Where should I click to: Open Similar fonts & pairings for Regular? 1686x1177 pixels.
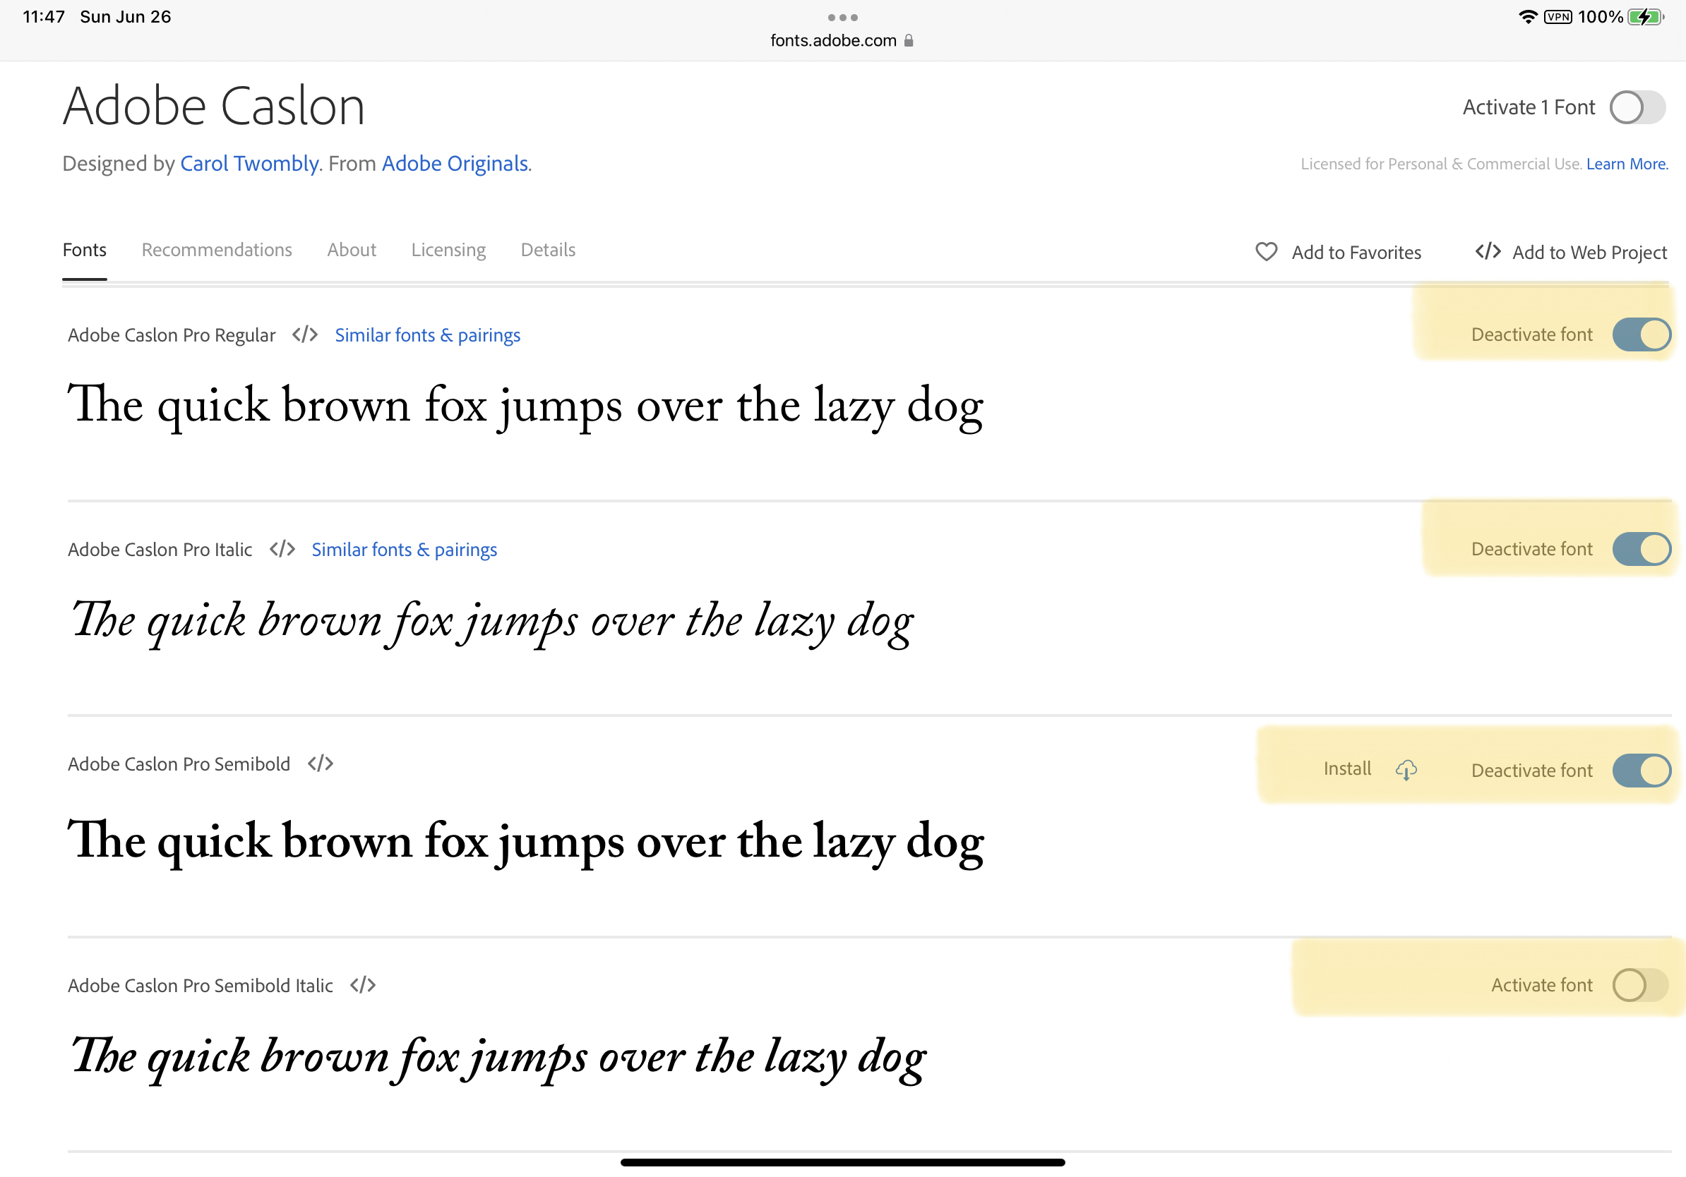coord(427,334)
